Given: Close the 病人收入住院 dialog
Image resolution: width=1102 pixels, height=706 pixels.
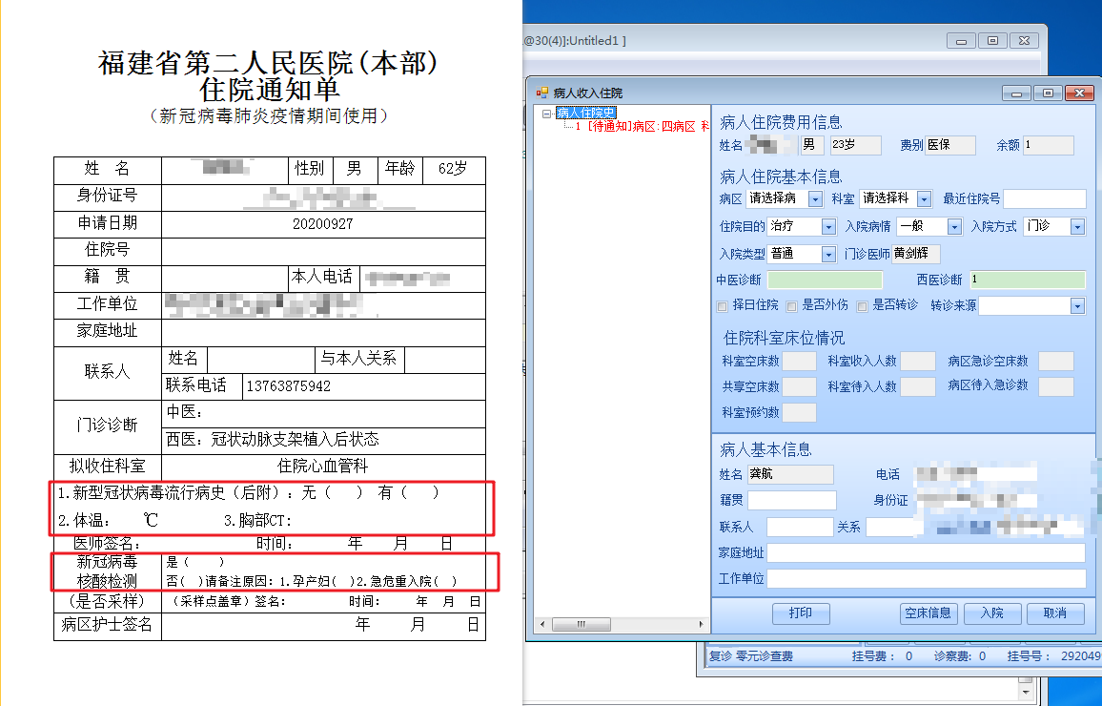Looking at the screenshot, I should [1079, 93].
